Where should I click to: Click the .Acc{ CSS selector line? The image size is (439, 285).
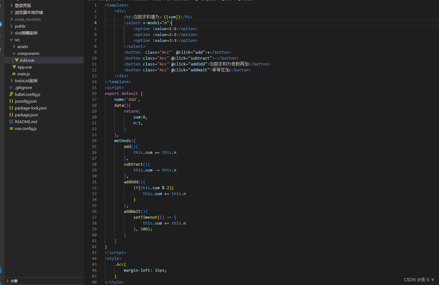click(120, 265)
